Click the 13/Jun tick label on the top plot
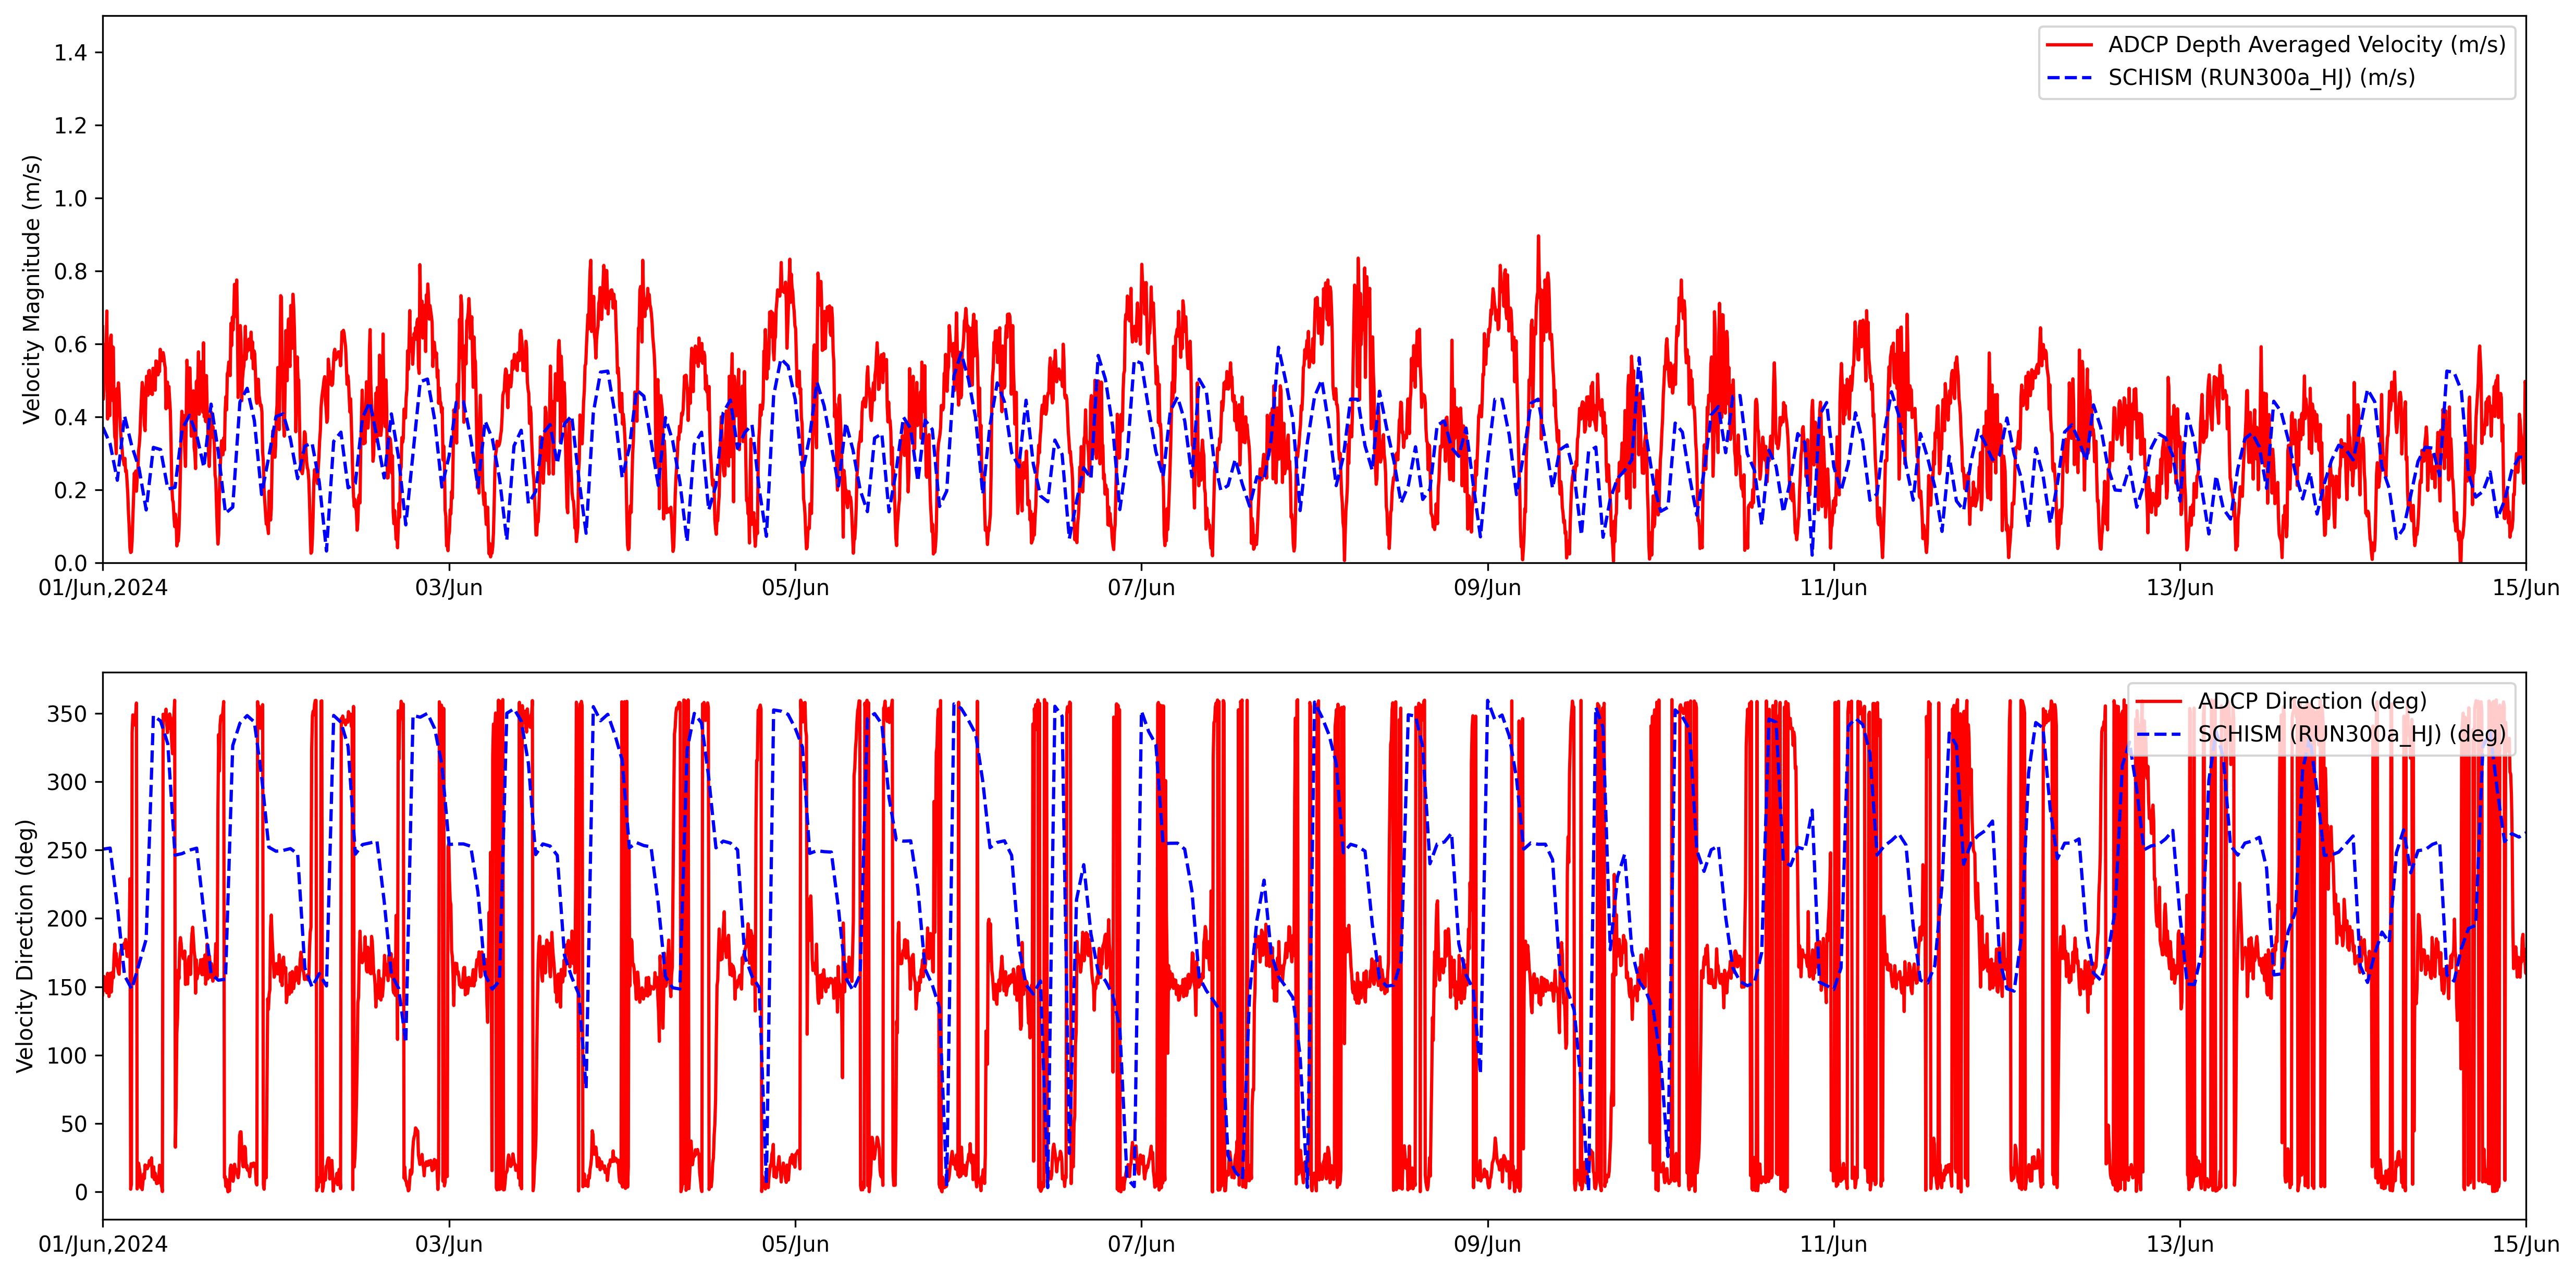Image resolution: width=2576 pixels, height=1272 pixels. [x=2179, y=588]
